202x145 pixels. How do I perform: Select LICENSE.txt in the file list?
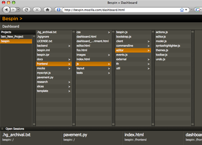point(54,41)
